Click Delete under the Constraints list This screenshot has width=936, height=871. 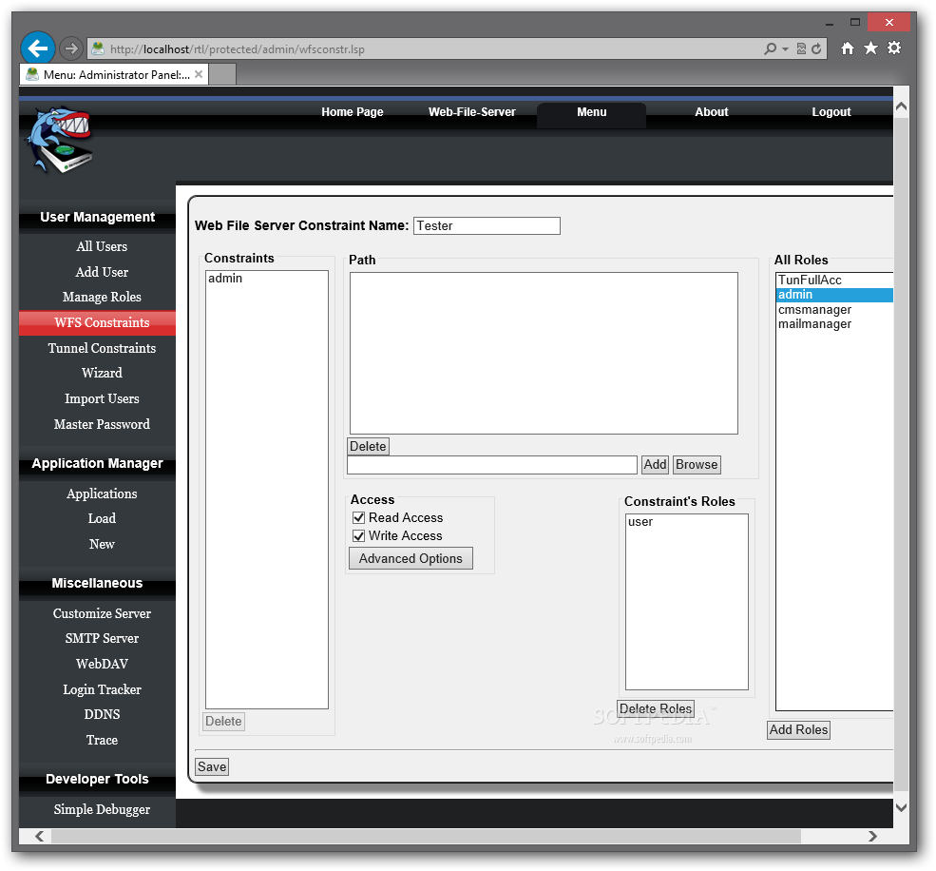[x=223, y=721]
